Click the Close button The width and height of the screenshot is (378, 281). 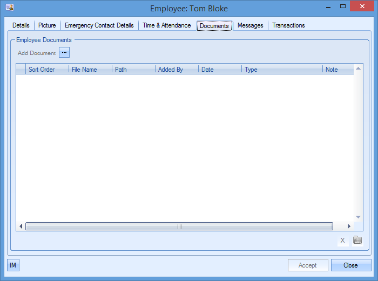point(351,265)
